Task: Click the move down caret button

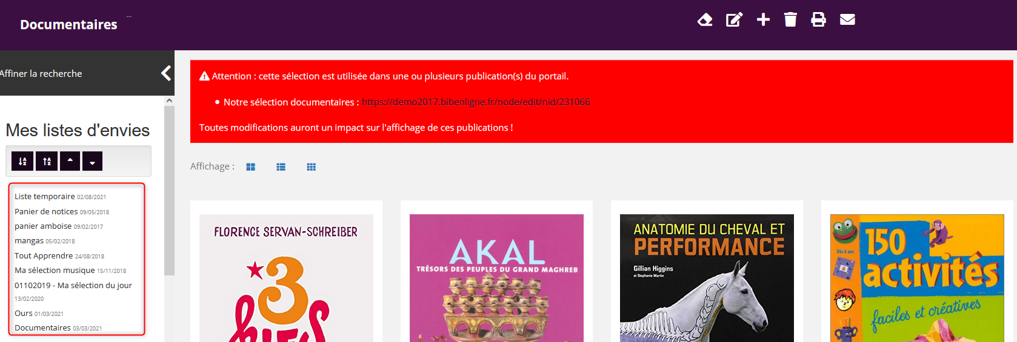Action: click(x=92, y=161)
